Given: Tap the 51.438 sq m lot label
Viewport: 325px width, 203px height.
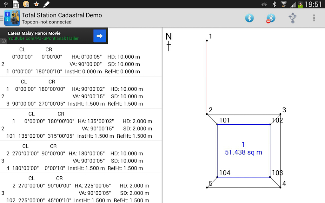Looking at the screenshot, I should [x=243, y=152].
